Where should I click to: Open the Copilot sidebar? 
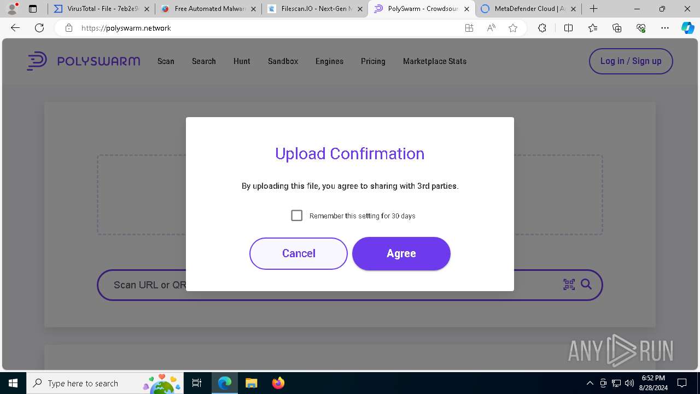pos(687,28)
